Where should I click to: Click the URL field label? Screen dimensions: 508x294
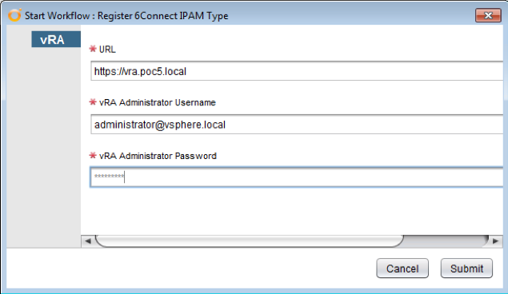point(107,50)
